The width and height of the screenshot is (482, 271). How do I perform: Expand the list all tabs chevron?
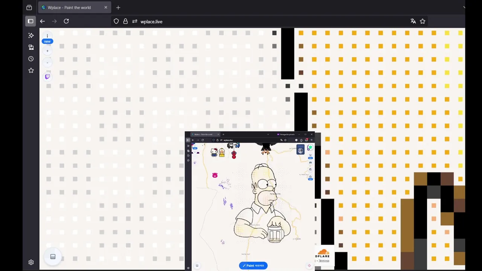tap(464, 8)
